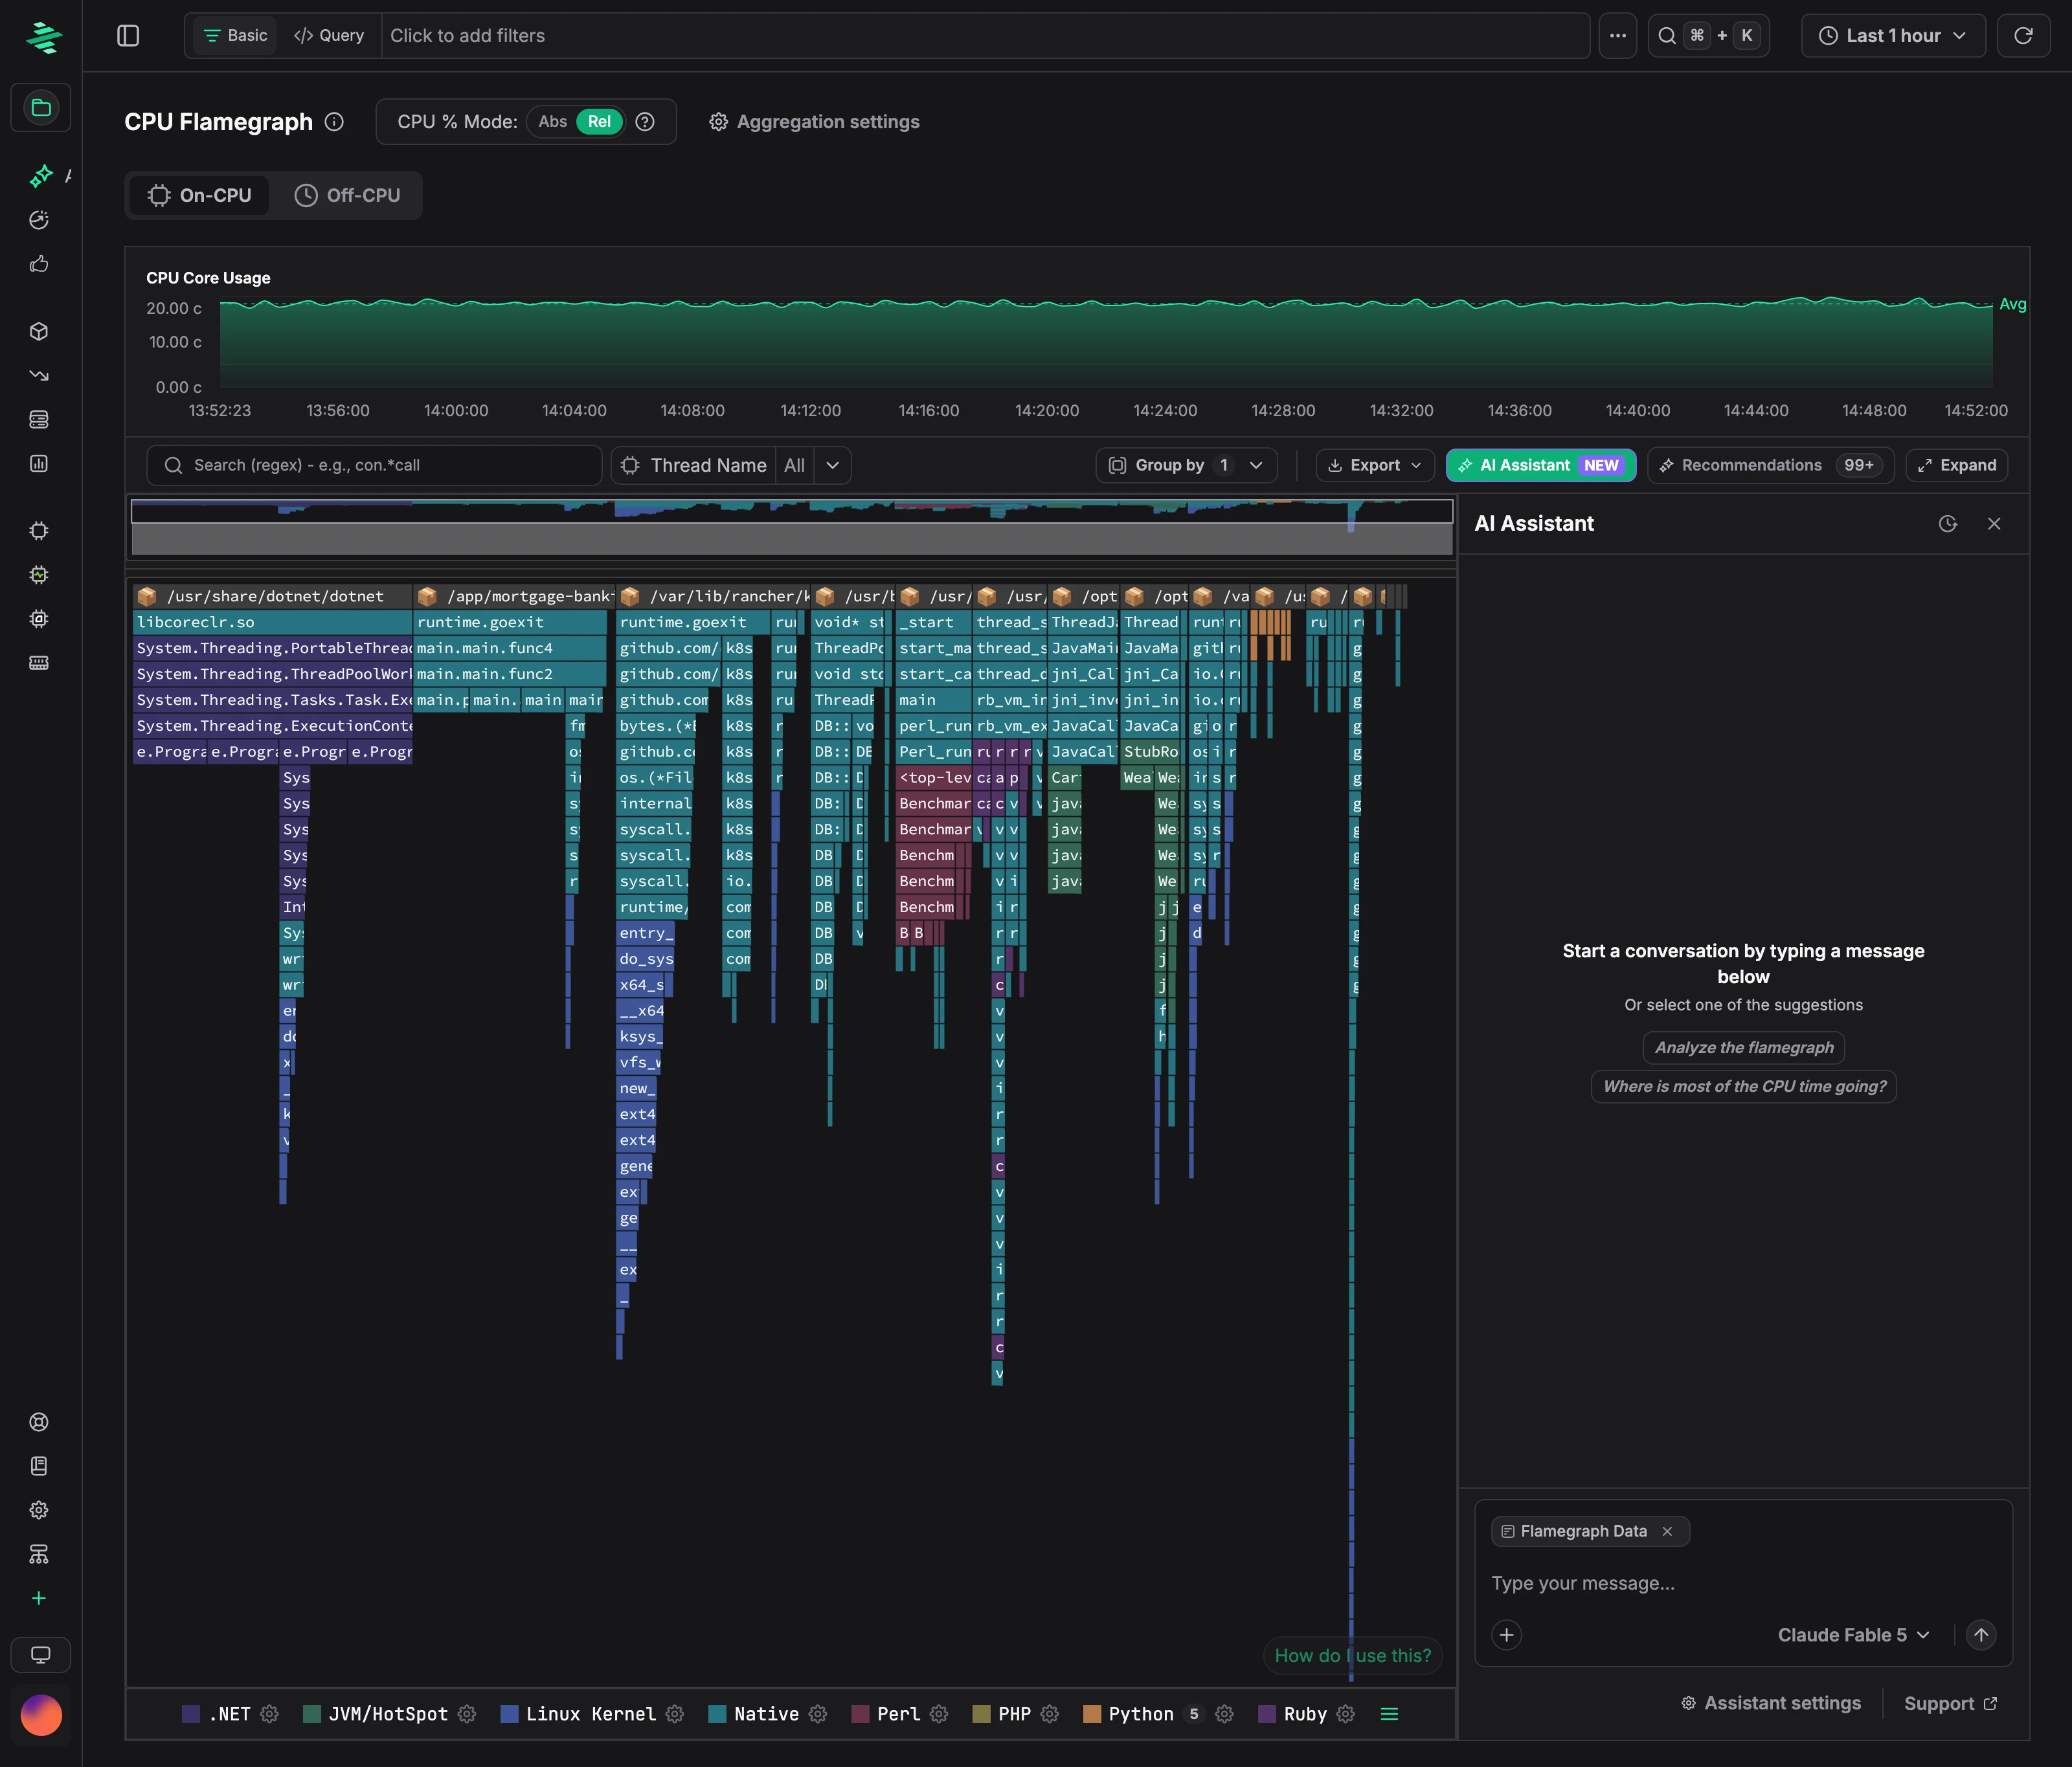Select the On-CPU tab
This screenshot has width=2072, height=1767.
click(200, 196)
